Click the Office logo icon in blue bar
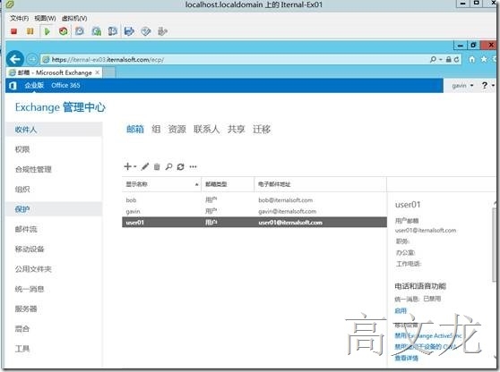The height and width of the screenshot is (372, 500). (x=13, y=86)
